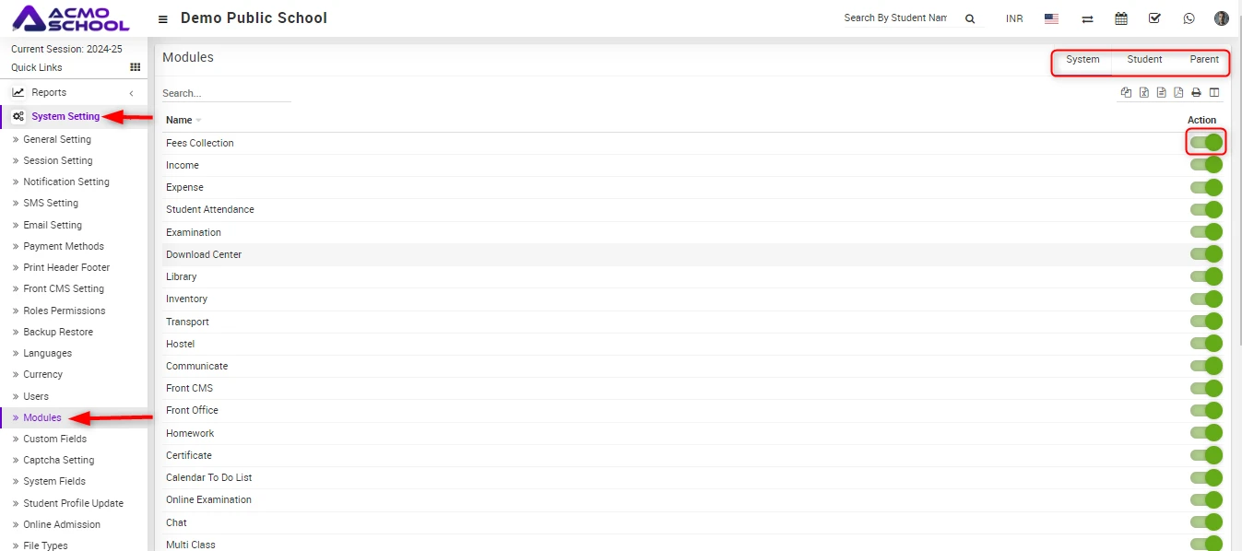Screen dimensions: 1242x551
Task: Click the switch arrows icon in header
Action: click(x=1087, y=18)
